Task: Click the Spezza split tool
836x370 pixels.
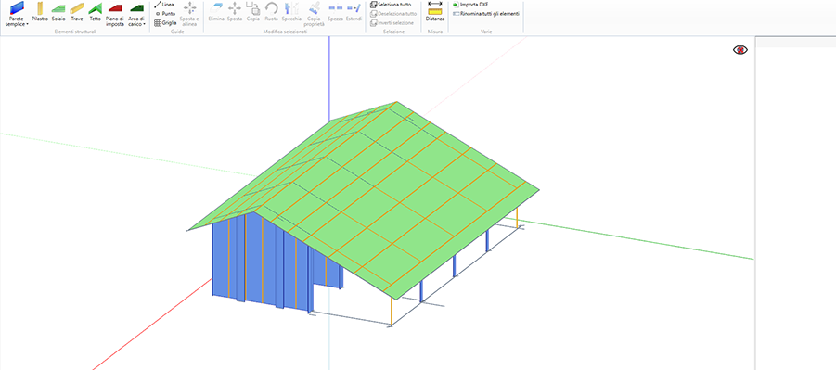Action: [x=335, y=12]
